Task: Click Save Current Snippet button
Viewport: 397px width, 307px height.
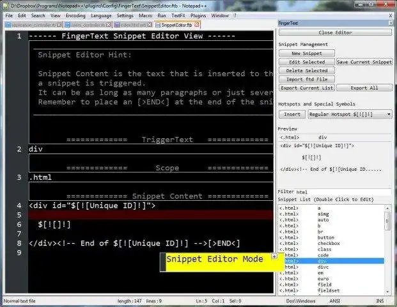Action: [x=364, y=62]
